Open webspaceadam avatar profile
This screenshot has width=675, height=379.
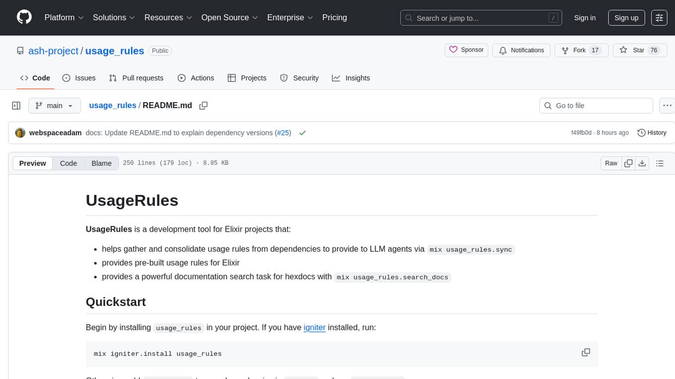[20, 133]
